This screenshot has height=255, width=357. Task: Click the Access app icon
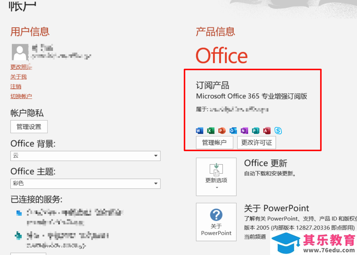click(x=267, y=131)
